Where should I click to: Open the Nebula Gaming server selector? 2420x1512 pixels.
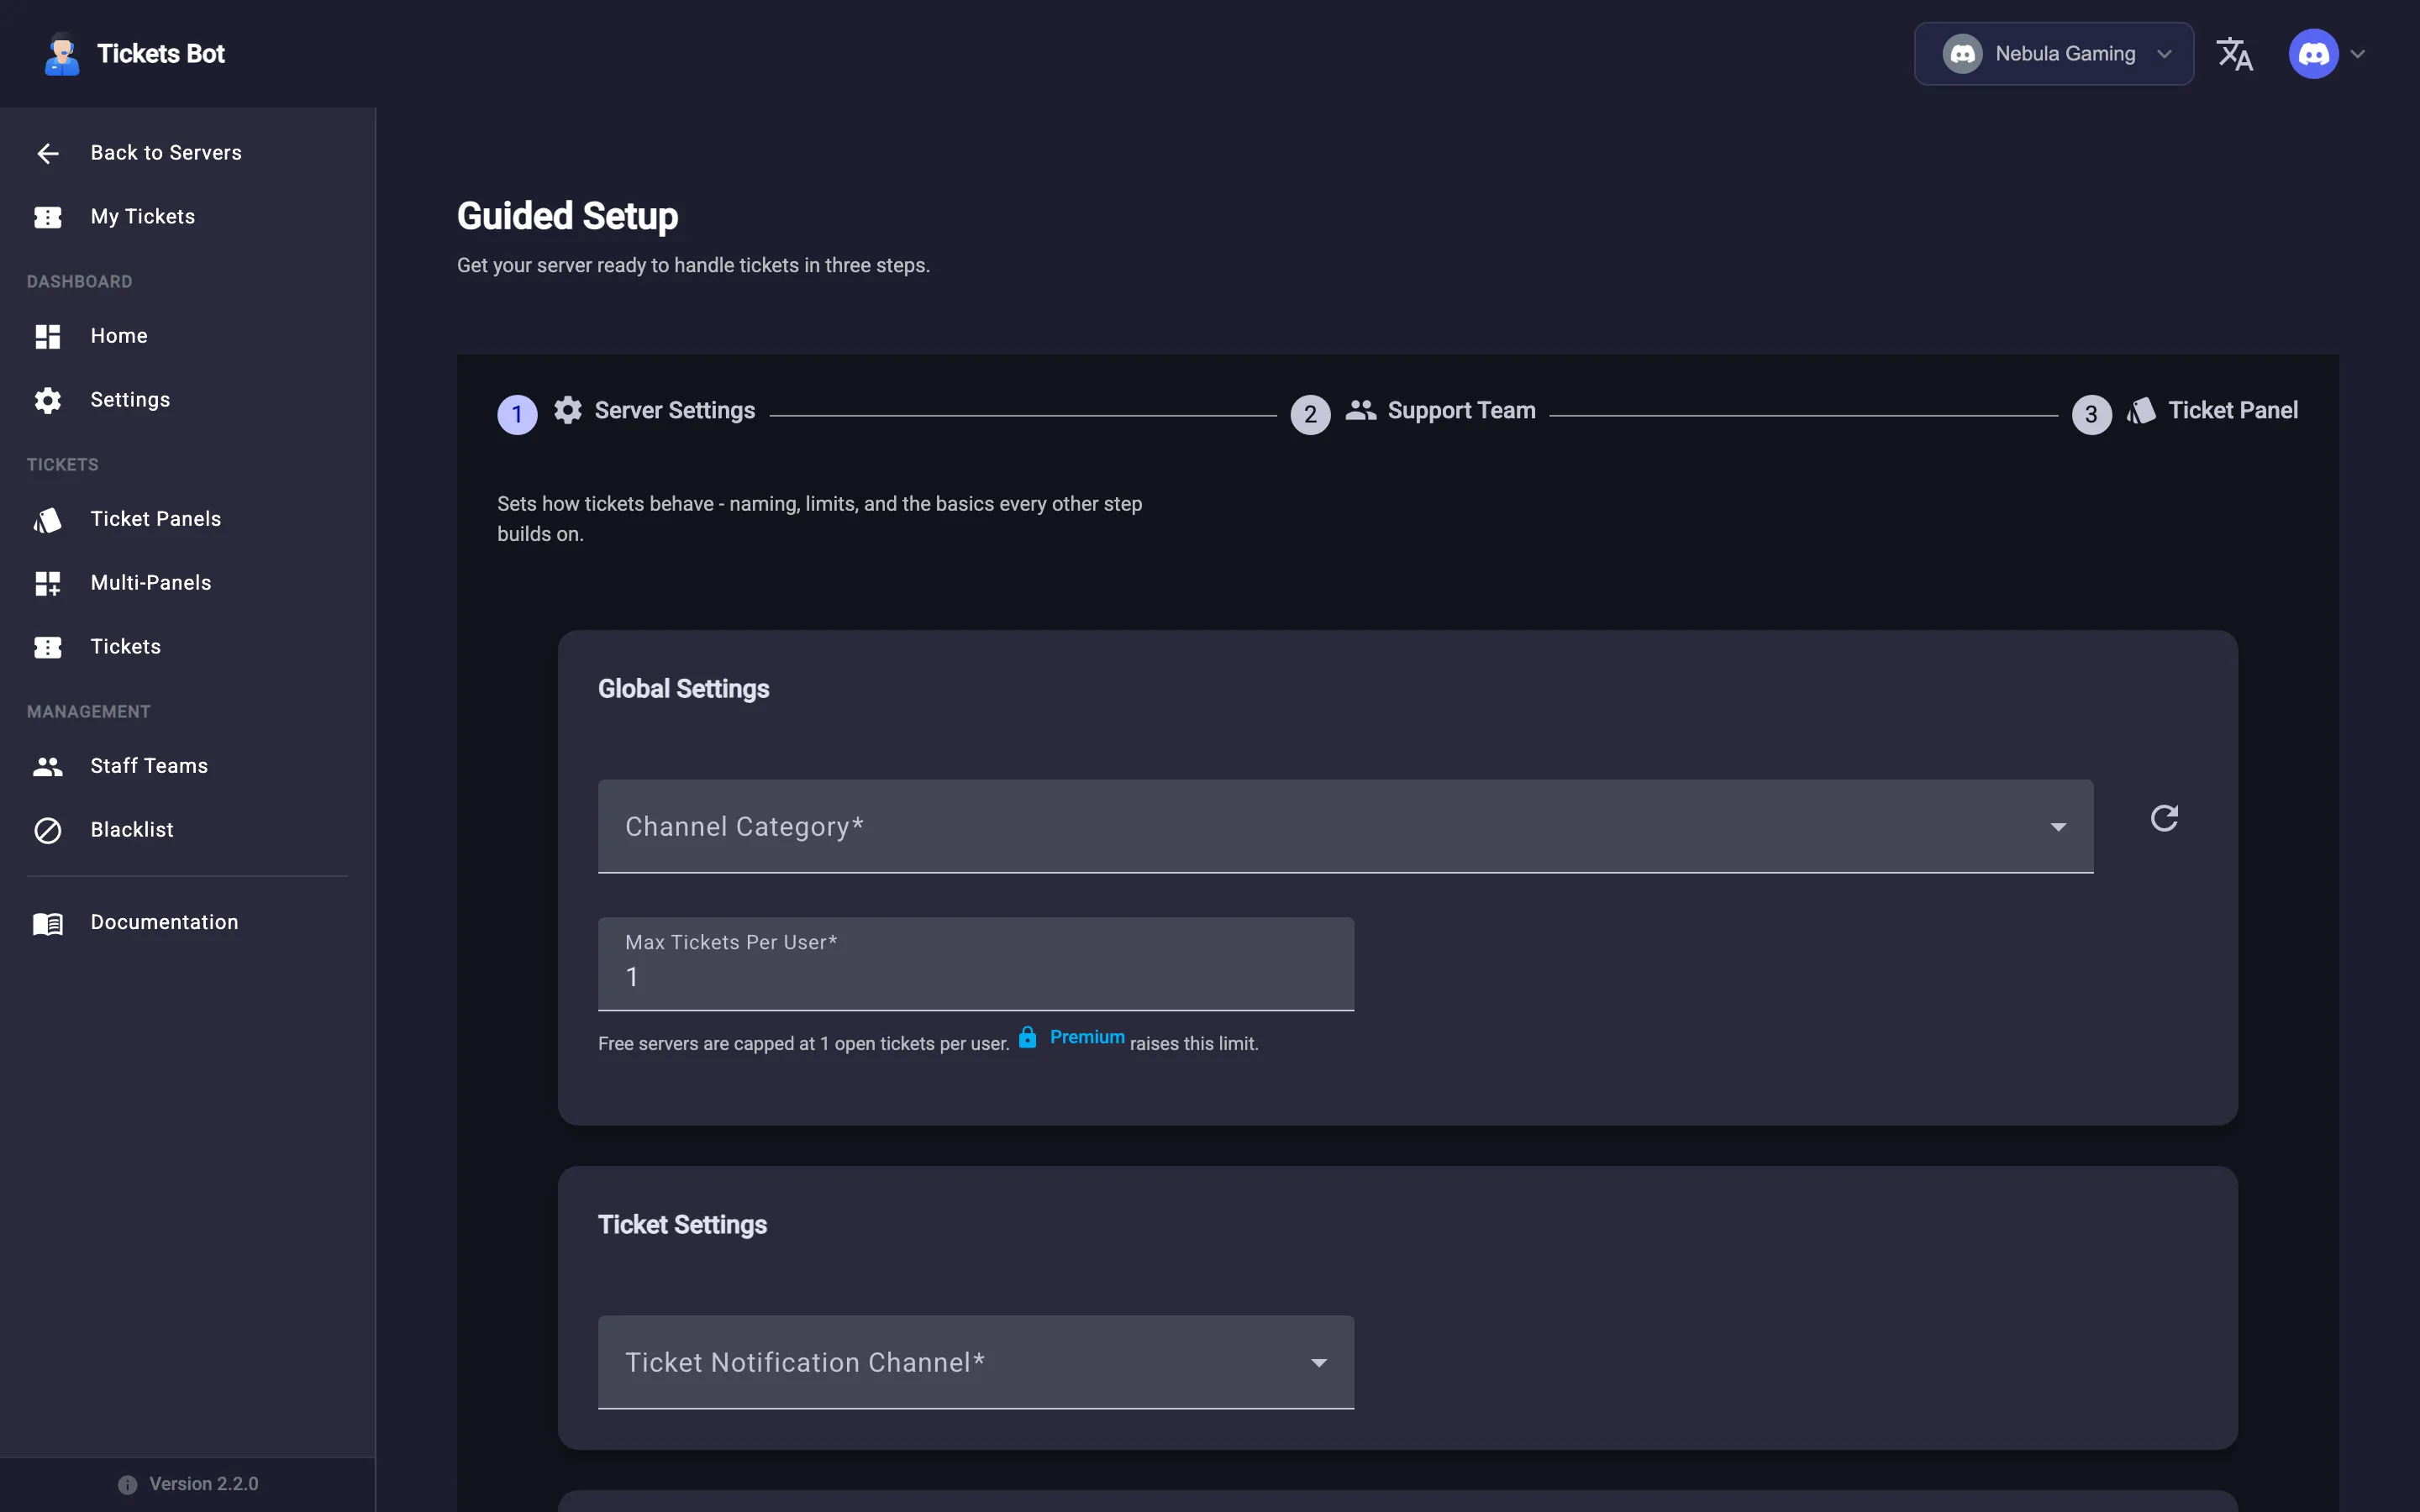(2053, 54)
